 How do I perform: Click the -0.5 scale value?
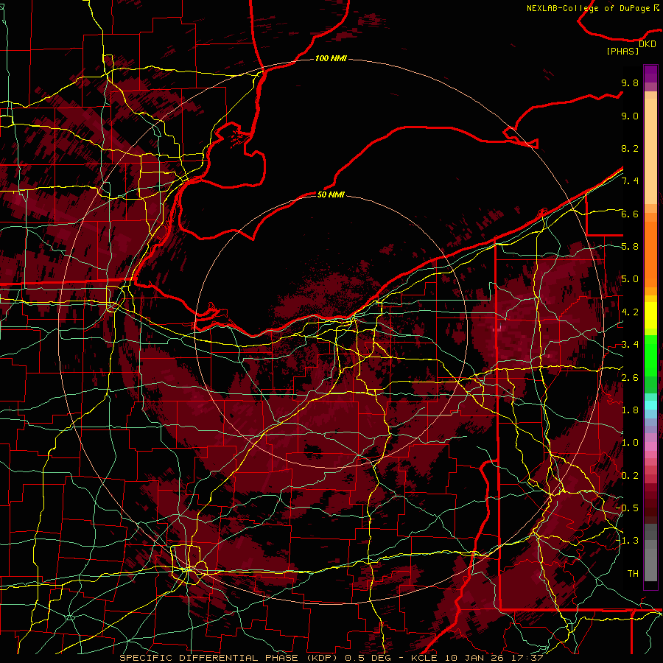click(x=627, y=508)
